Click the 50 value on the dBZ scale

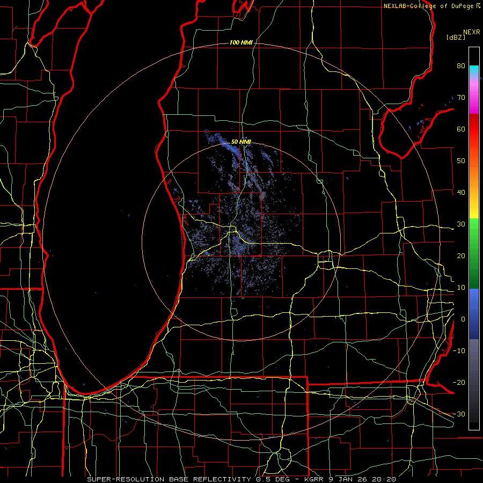[x=461, y=161]
